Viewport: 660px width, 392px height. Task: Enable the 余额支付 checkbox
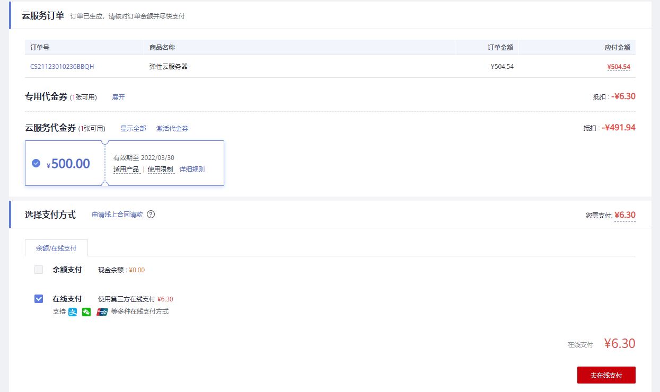click(39, 270)
